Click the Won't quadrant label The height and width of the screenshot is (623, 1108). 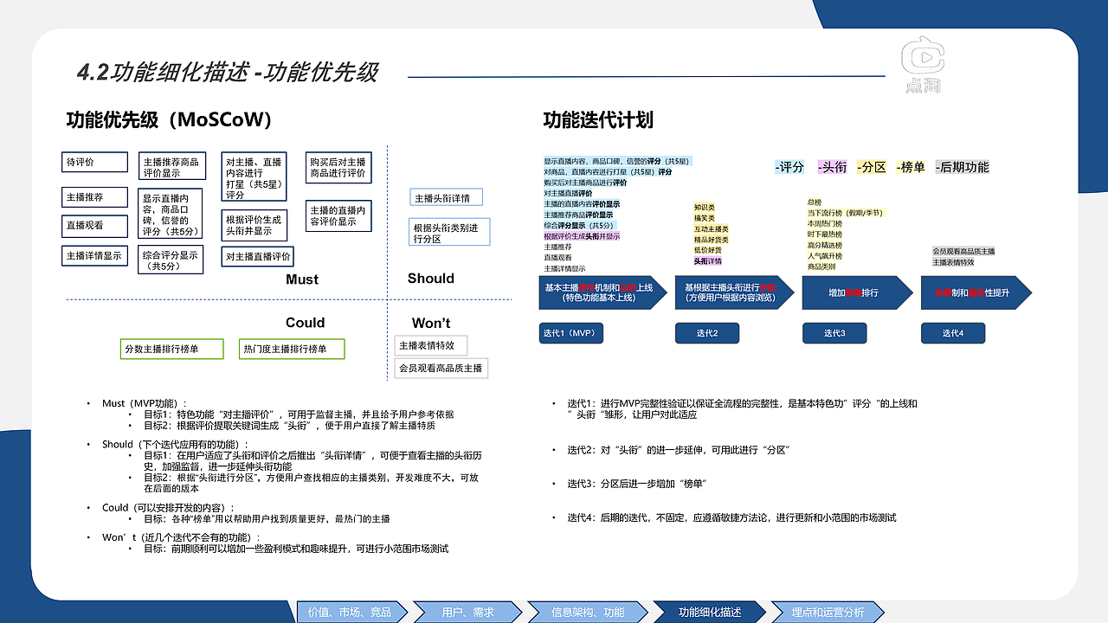(x=431, y=323)
